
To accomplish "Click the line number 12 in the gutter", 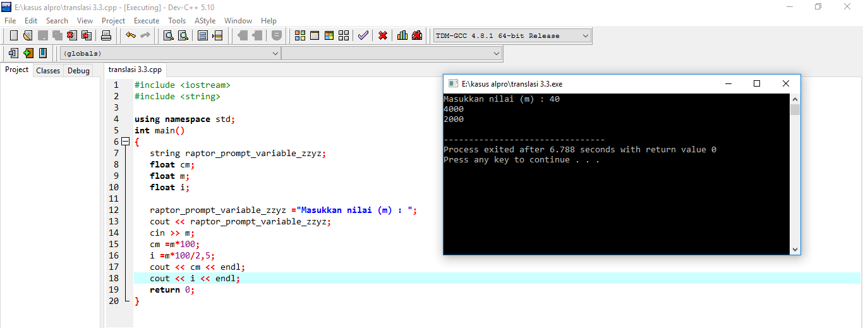I will click(x=114, y=210).
